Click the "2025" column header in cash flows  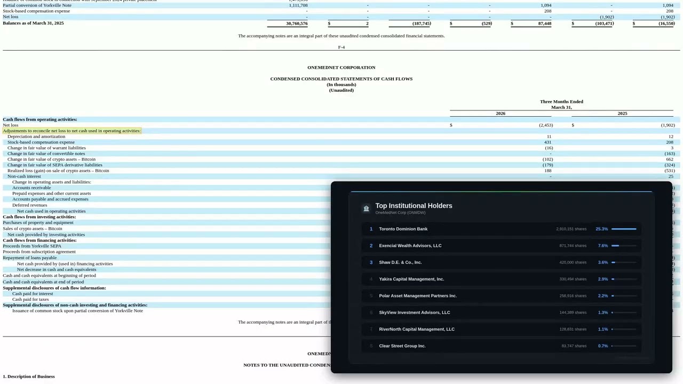[623, 114]
